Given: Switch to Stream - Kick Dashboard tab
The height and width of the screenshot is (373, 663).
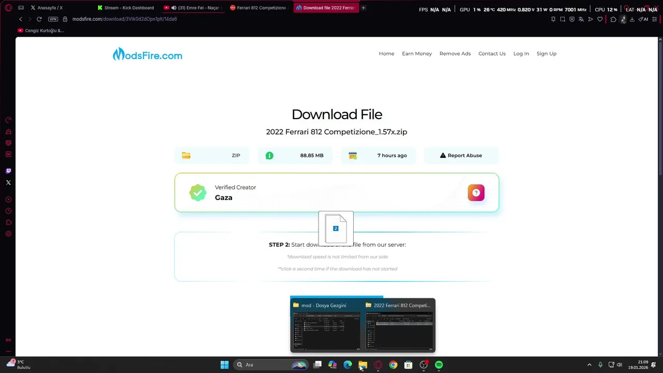Looking at the screenshot, I should pos(126,8).
